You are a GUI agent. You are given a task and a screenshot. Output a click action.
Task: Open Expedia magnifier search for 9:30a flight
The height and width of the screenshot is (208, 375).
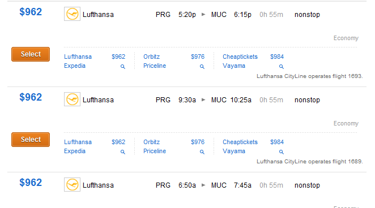point(123,152)
